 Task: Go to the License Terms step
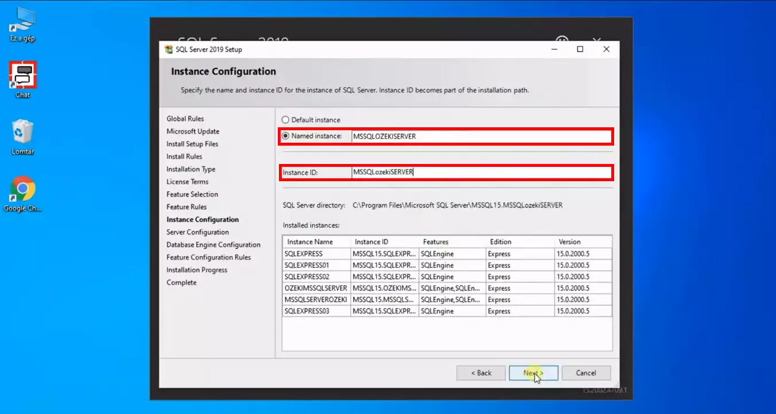[x=188, y=182]
